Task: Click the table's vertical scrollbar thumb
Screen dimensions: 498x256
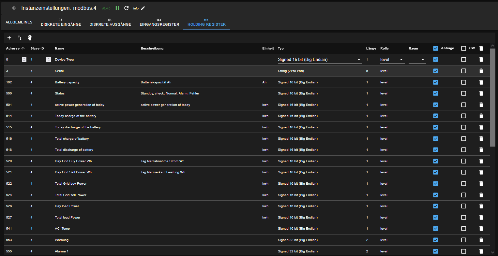Action: pyautogui.click(x=492, y=97)
